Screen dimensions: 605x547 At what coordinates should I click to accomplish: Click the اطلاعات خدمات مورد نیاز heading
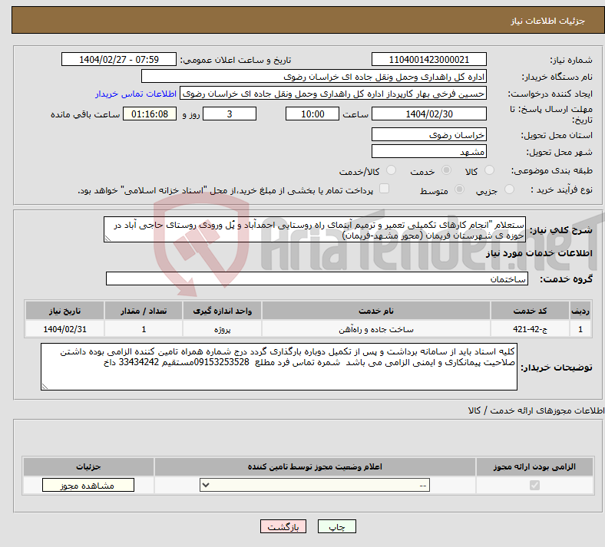(x=539, y=253)
